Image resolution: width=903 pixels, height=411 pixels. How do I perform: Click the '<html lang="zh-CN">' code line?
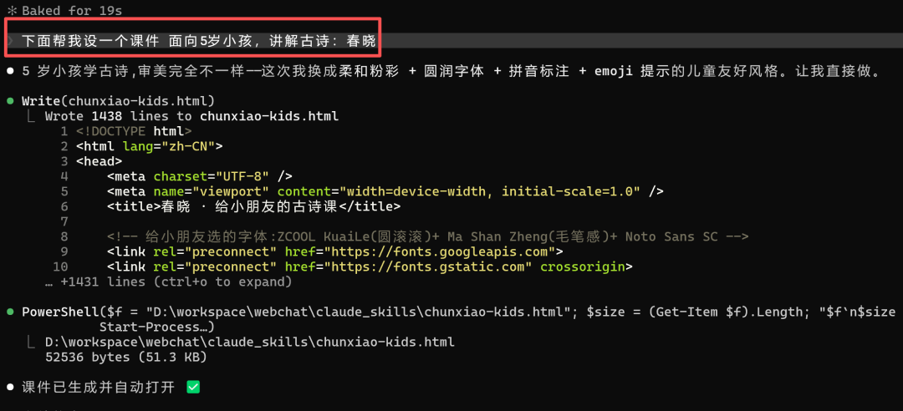coord(149,146)
